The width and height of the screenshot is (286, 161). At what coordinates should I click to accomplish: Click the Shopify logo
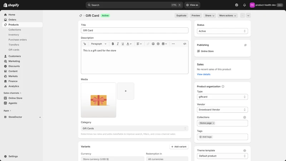pyautogui.click(x=11, y=5)
